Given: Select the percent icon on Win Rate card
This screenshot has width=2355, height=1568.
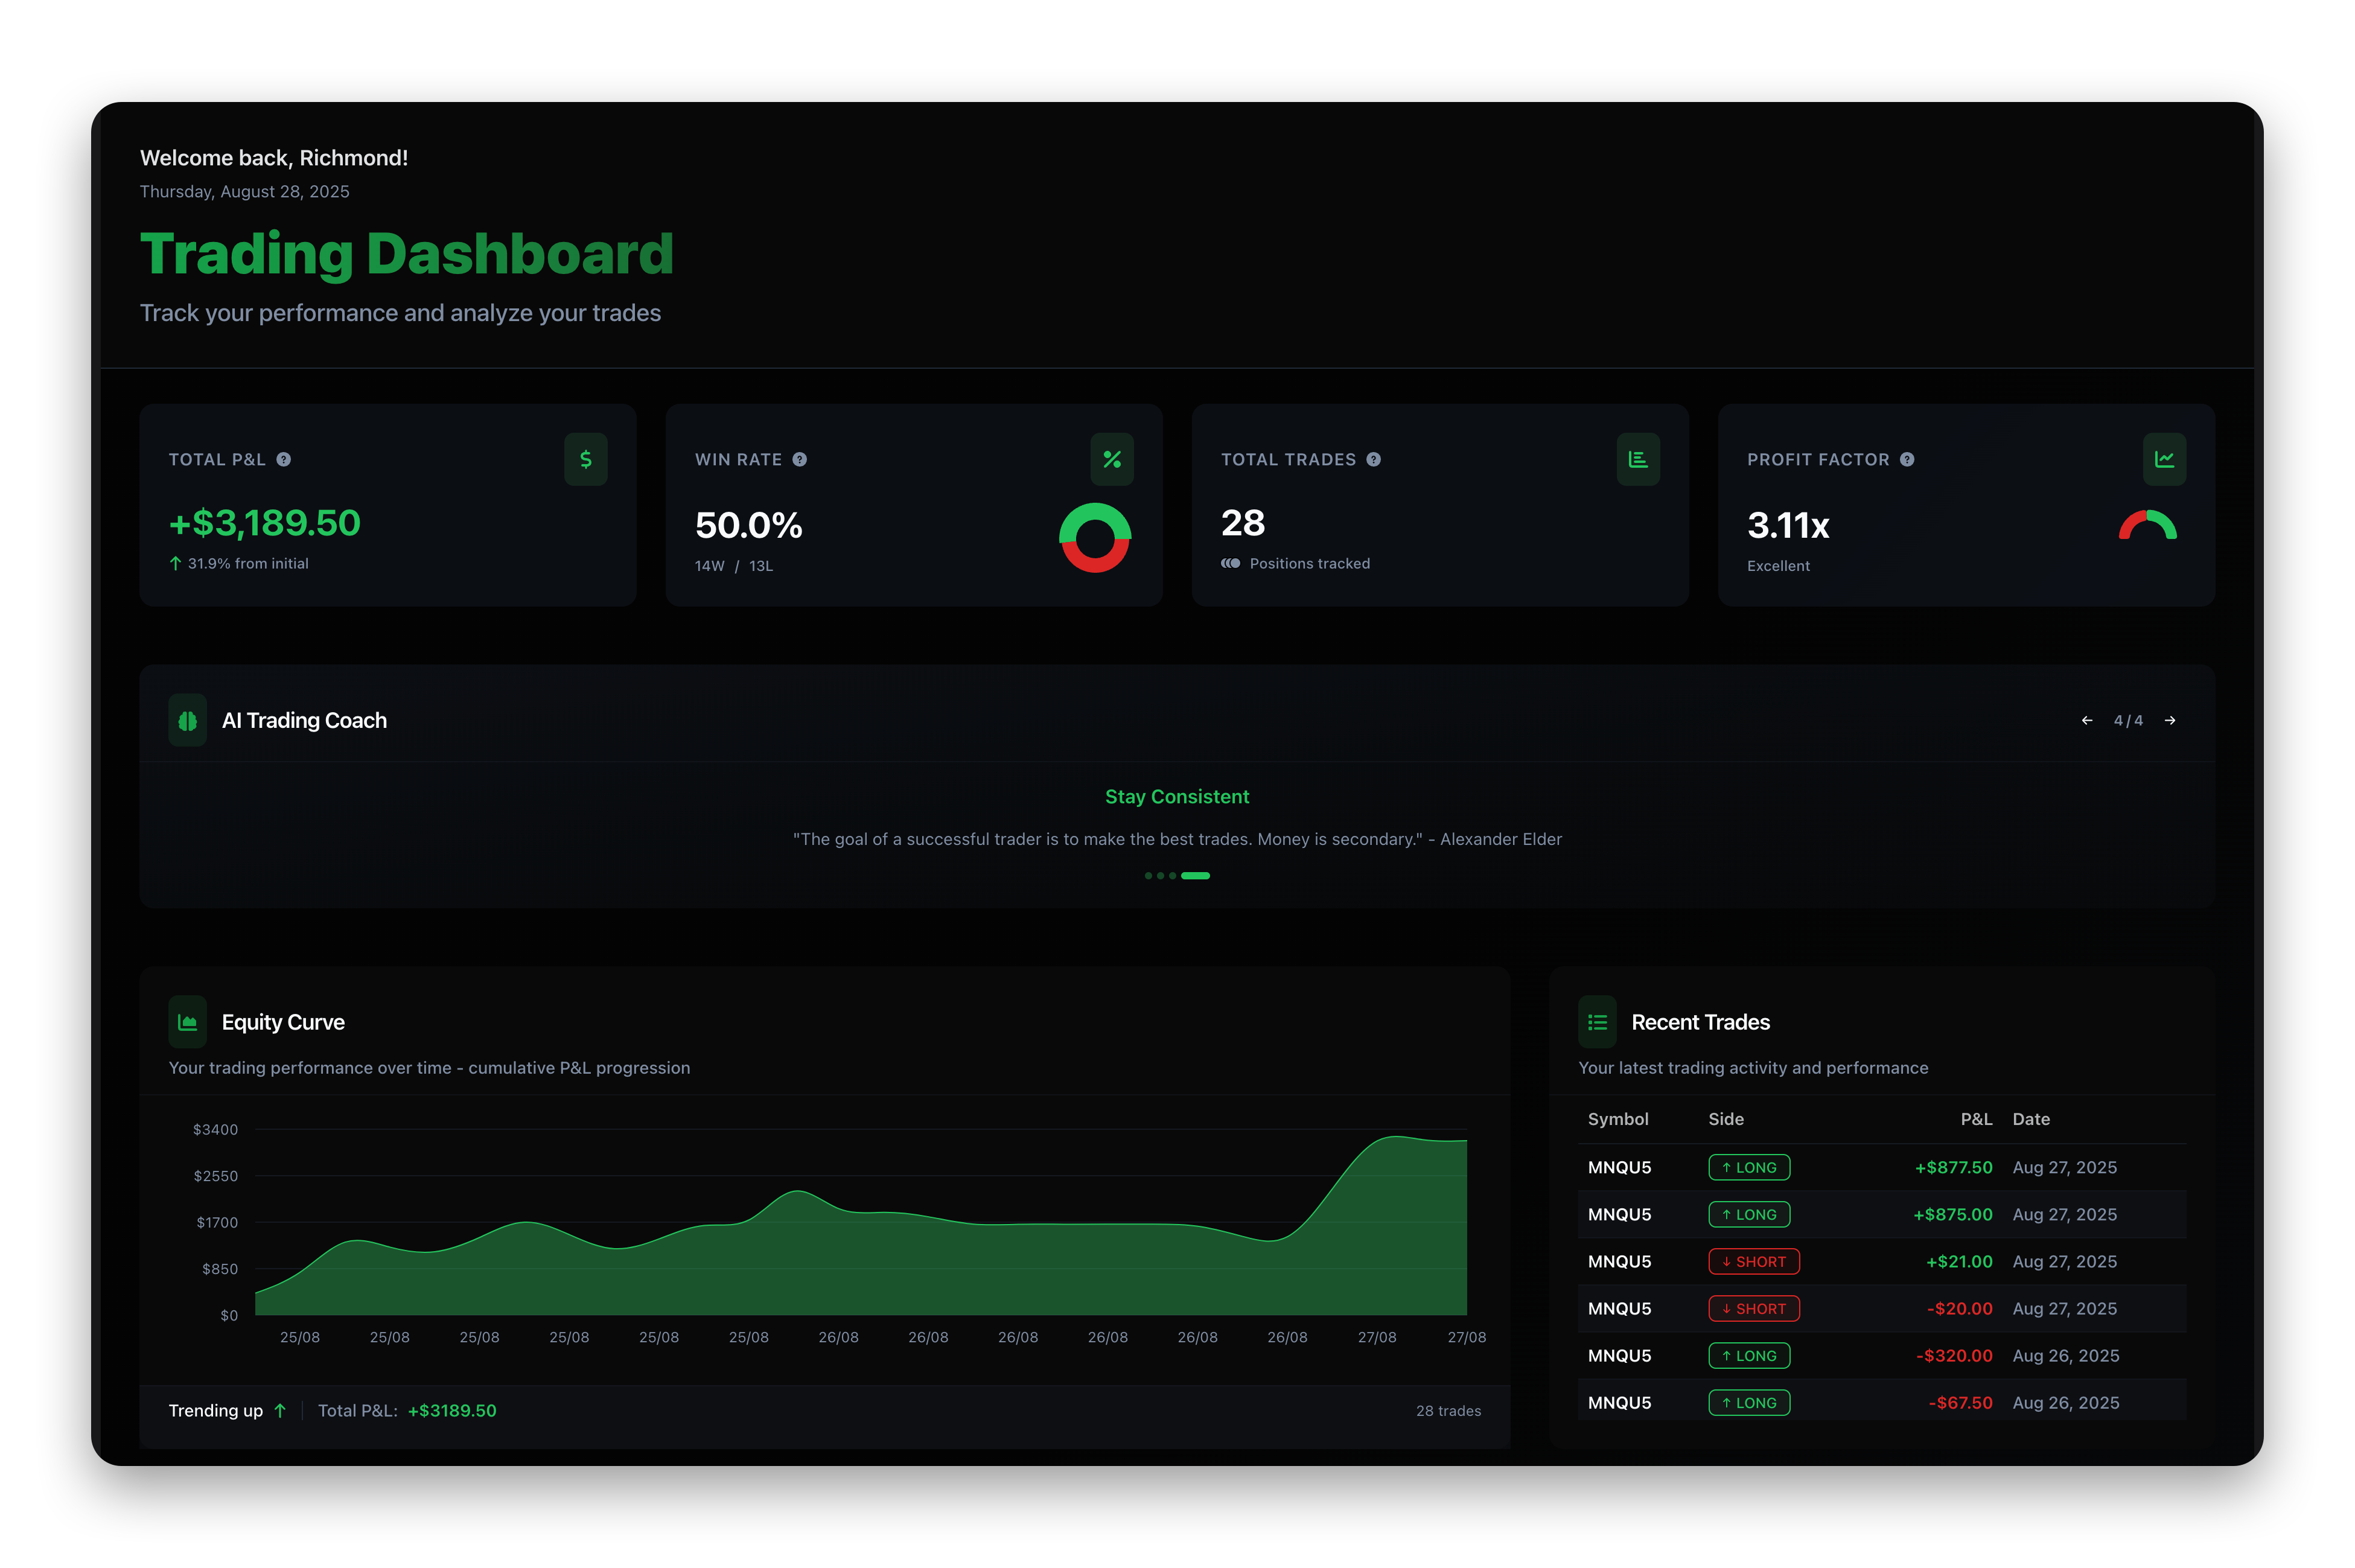Looking at the screenshot, I should pos(1112,459).
